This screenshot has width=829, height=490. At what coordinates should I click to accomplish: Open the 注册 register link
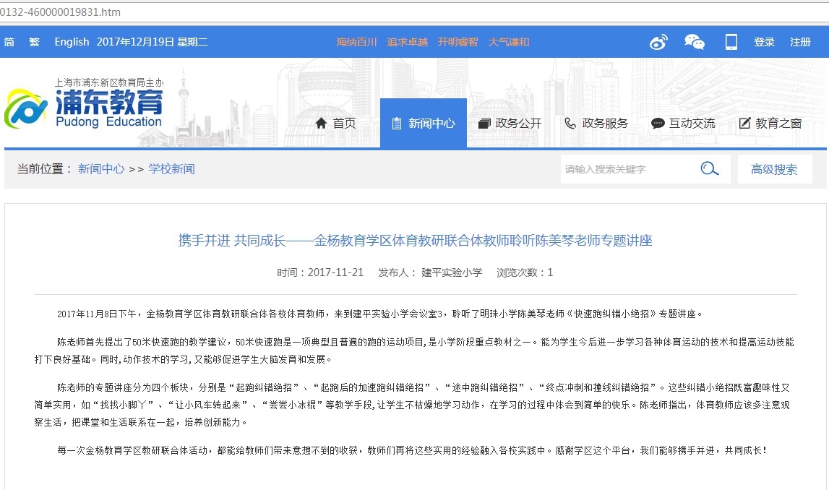(x=800, y=42)
